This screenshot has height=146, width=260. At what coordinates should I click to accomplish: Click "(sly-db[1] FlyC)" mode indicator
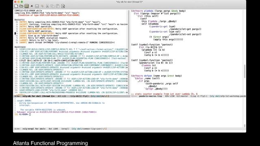80,96
